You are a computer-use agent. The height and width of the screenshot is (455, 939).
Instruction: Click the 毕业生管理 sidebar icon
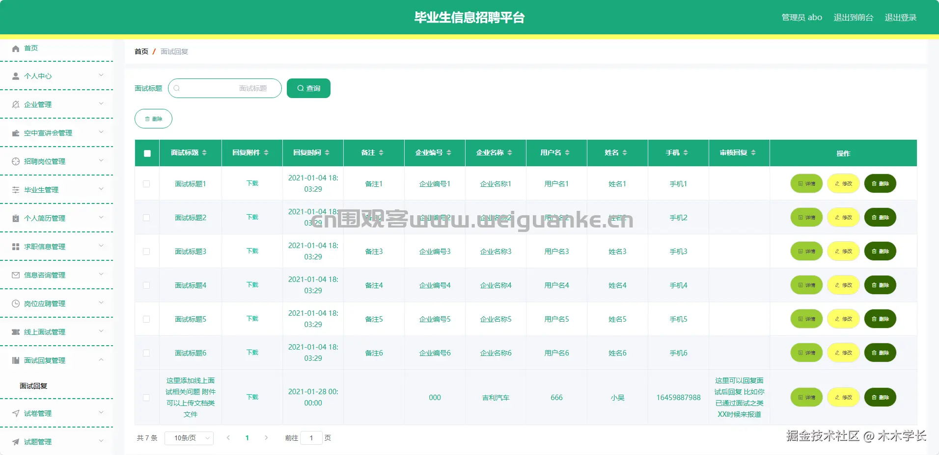coord(16,190)
